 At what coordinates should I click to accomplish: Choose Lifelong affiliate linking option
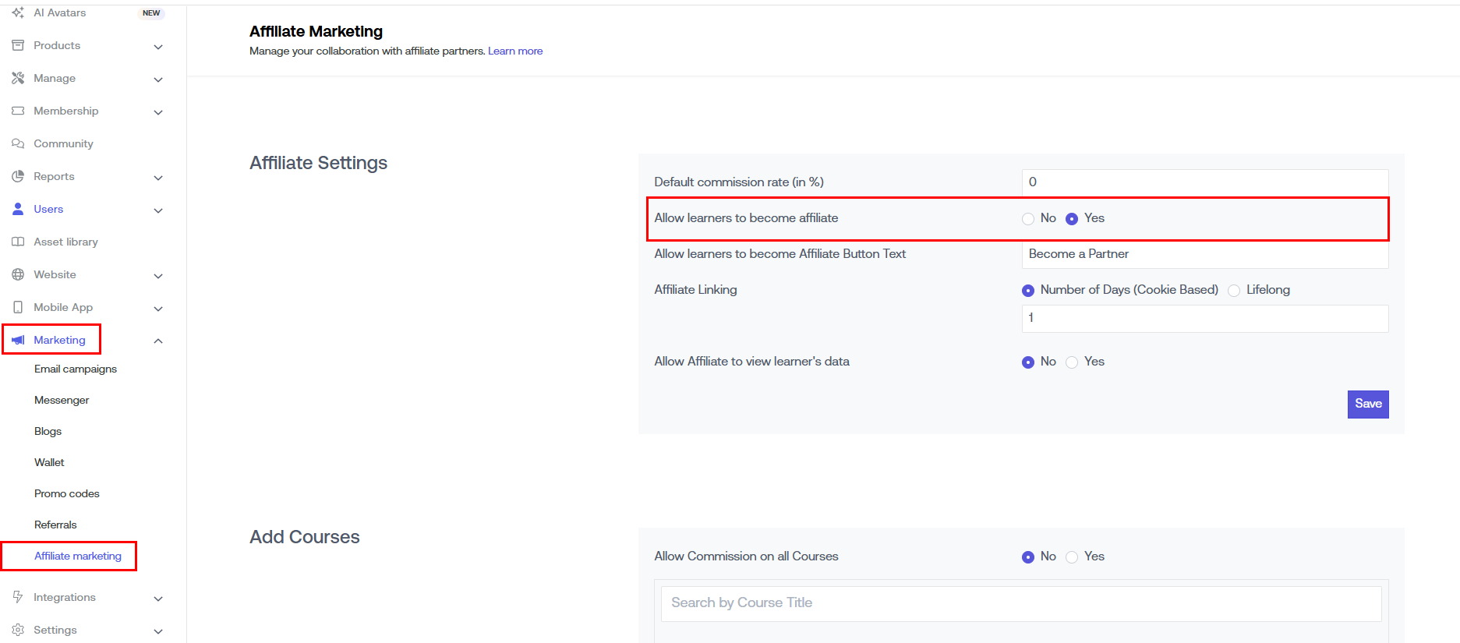pyautogui.click(x=1234, y=291)
